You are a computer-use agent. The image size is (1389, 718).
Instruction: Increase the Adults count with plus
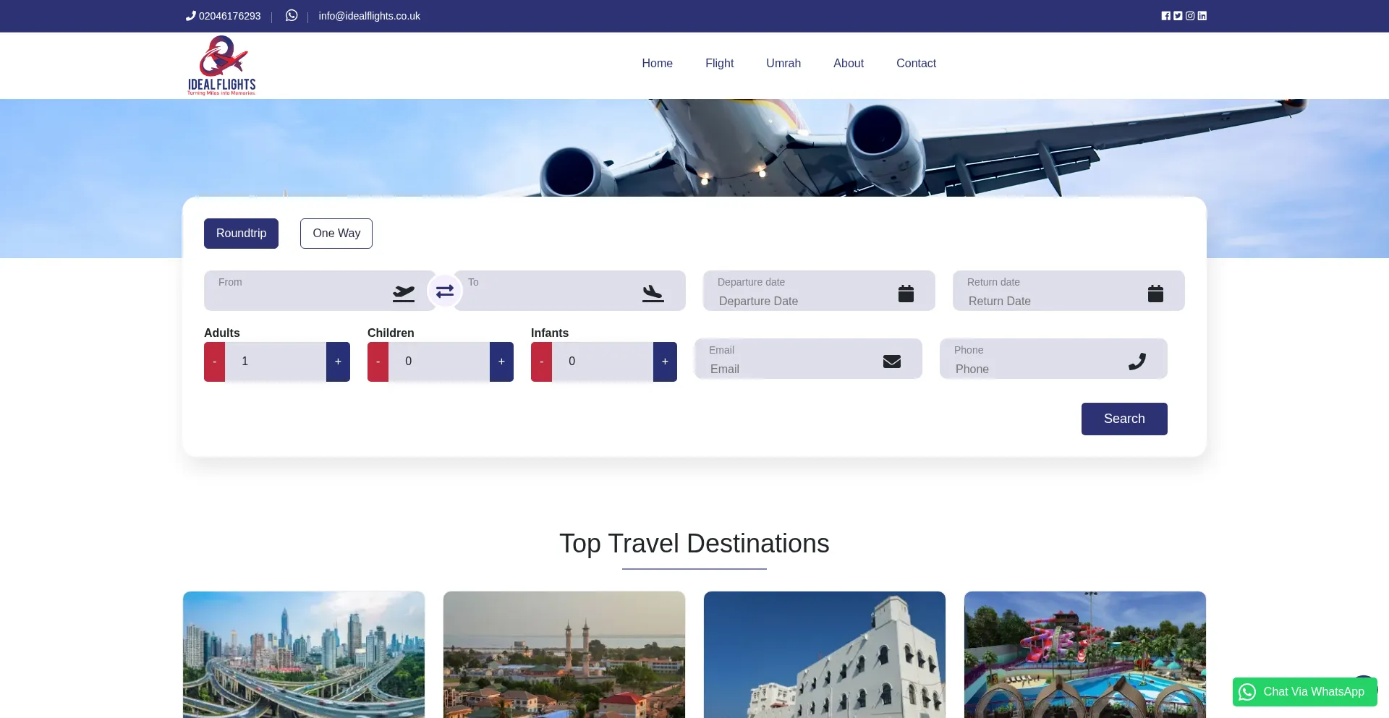(338, 362)
